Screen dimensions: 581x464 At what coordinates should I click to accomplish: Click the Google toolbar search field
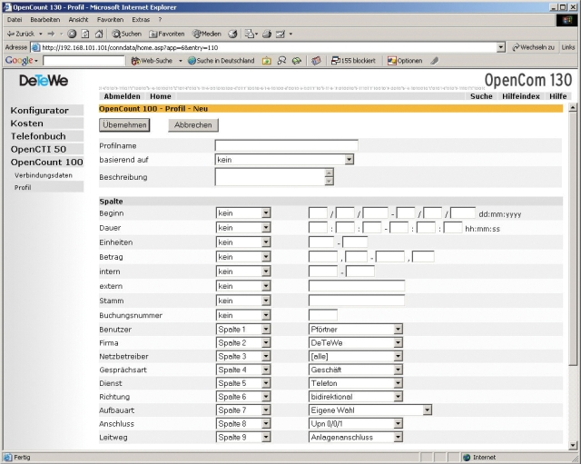coord(84,61)
